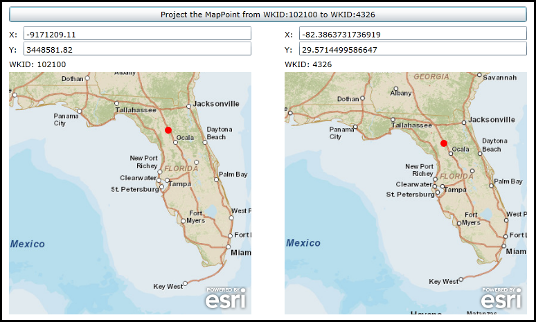Screen dimensions: 536x322
Task: Click the Panama City marker on left map
Action: coord(80,111)
